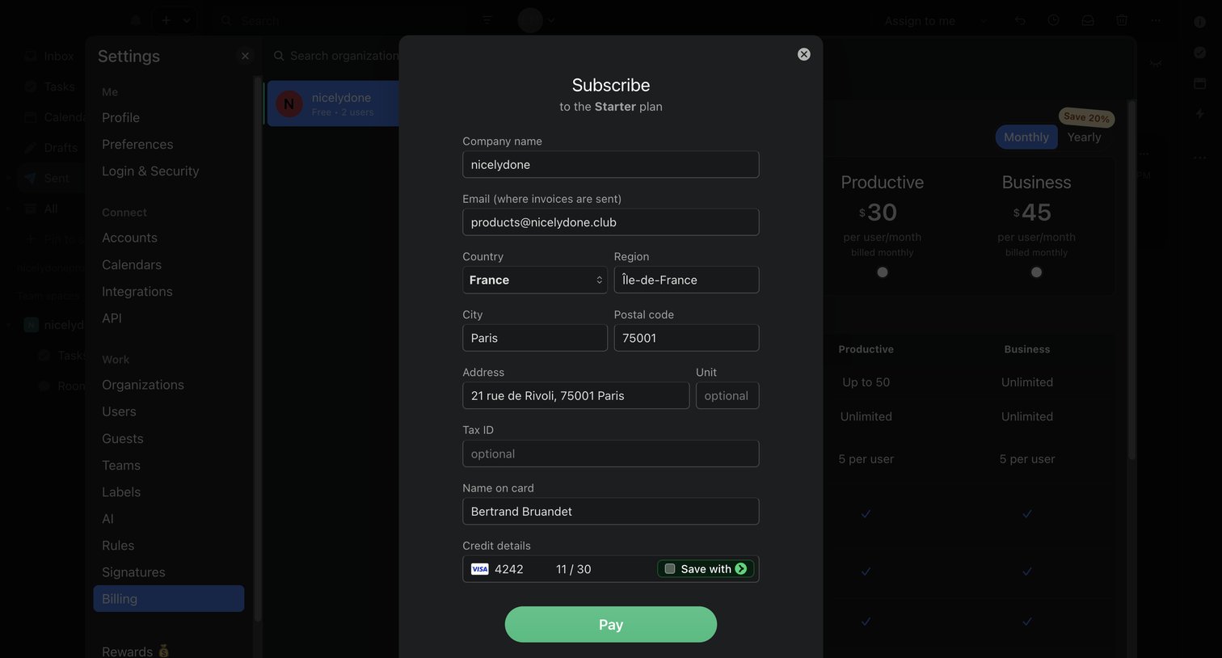Viewport: 1222px width, 658px height.
Task: Close the Settings panel X icon
Action: pyautogui.click(x=245, y=56)
